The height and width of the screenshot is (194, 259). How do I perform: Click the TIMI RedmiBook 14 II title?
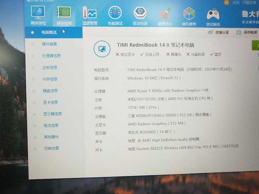pyautogui.click(x=155, y=45)
